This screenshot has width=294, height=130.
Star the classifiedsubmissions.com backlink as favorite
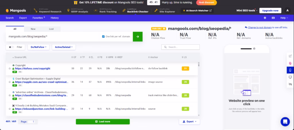click(x=9, y=95)
